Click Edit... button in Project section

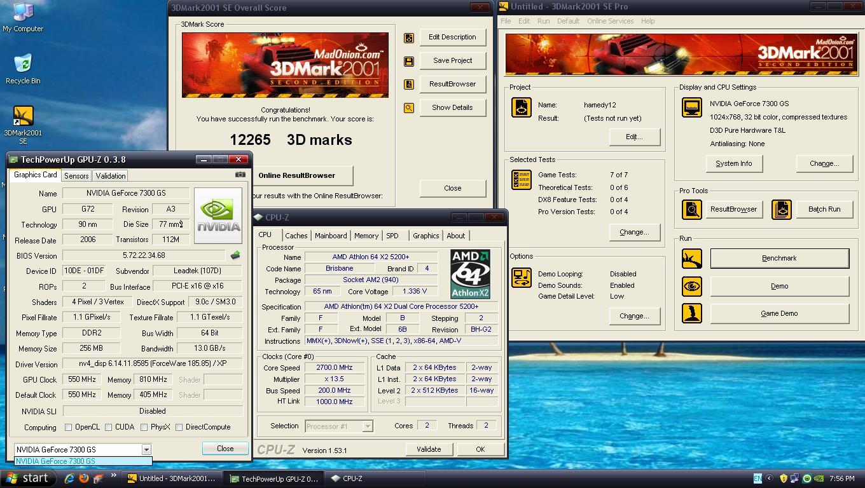point(634,137)
